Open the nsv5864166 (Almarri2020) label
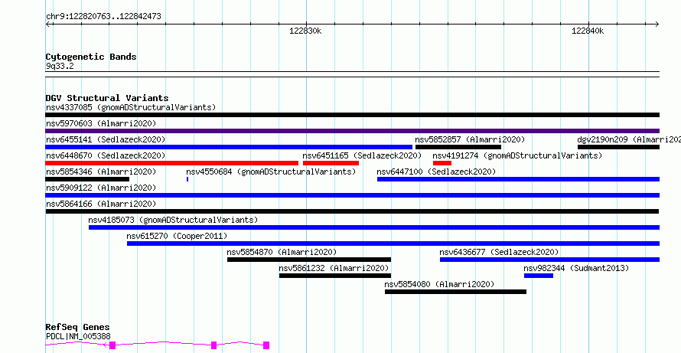 (x=101, y=204)
